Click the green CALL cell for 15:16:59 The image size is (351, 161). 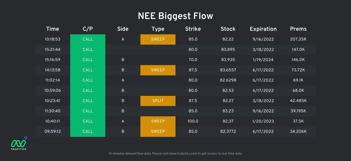click(x=88, y=60)
